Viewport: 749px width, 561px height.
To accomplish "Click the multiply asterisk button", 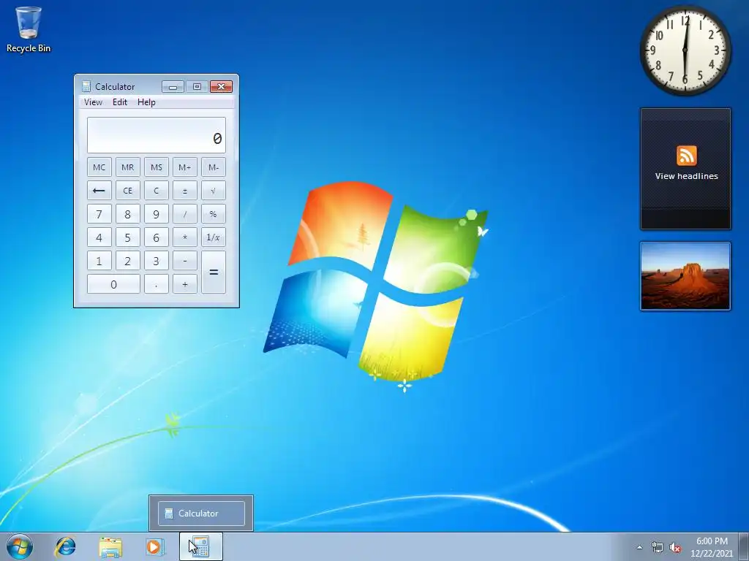I will pos(185,237).
